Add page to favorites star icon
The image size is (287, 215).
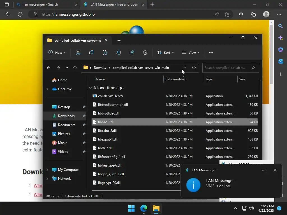pos(227,14)
